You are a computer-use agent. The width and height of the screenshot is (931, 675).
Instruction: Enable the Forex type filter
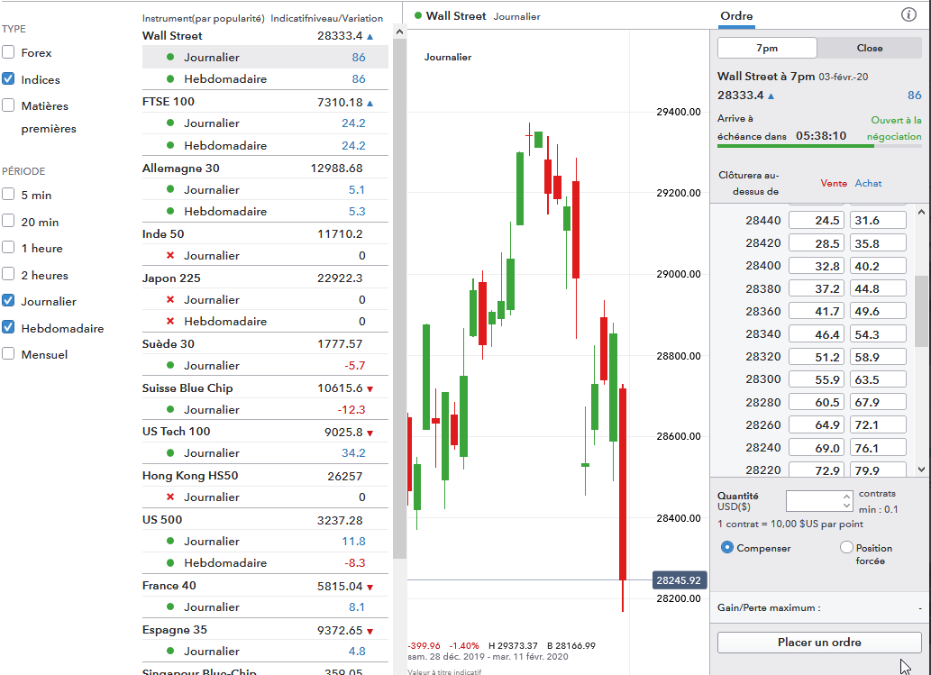tap(8, 52)
